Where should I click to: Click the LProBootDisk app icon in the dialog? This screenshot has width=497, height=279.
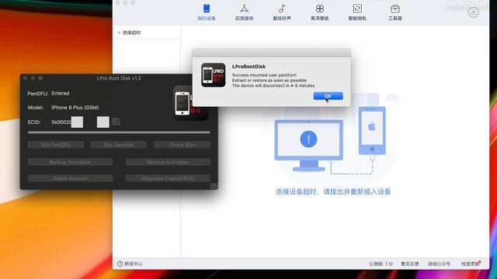coord(214,75)
